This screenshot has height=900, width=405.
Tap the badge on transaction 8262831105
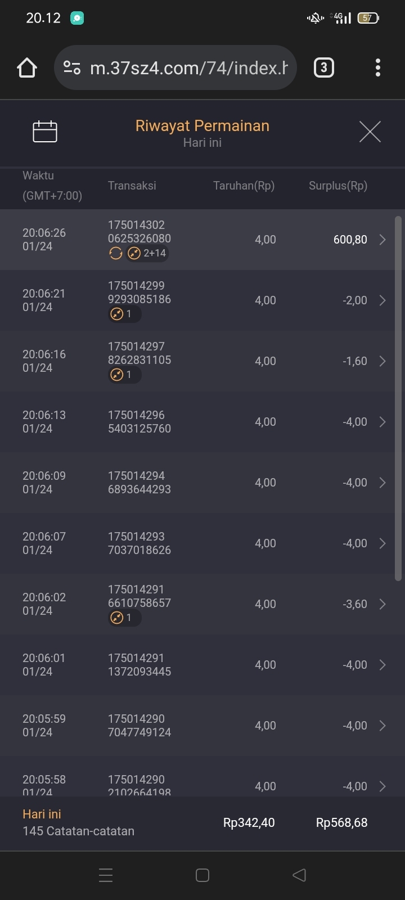(x=124, y=375)
